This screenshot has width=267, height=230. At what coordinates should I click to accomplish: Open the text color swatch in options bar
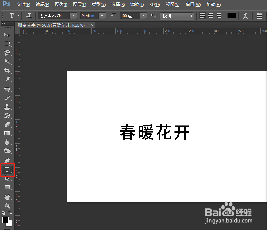coord(232,16)
